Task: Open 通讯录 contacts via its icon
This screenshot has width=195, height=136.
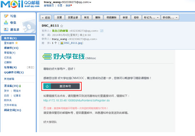Action: (6, 30)
